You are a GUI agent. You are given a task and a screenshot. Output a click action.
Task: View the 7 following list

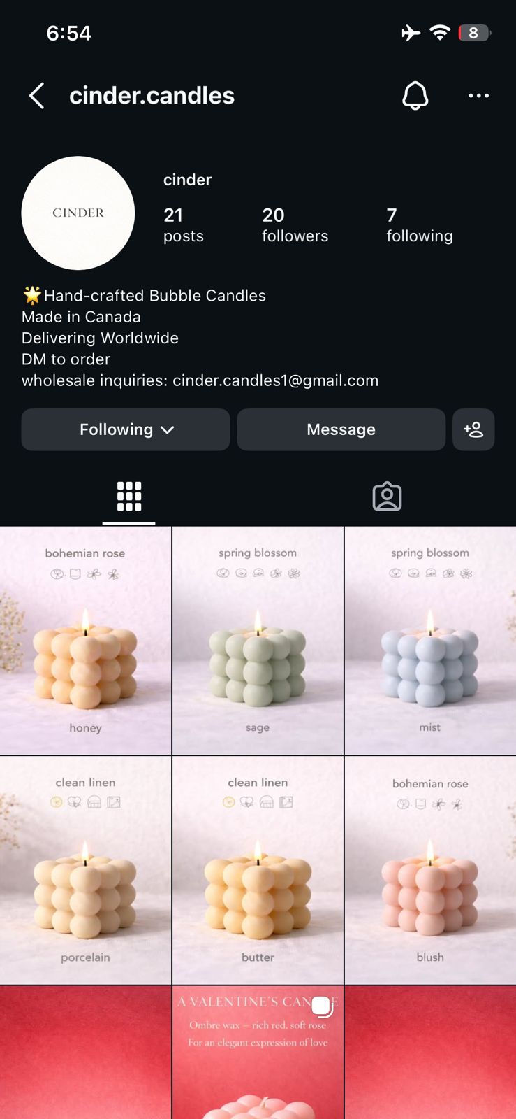click(x=420, y=224)
